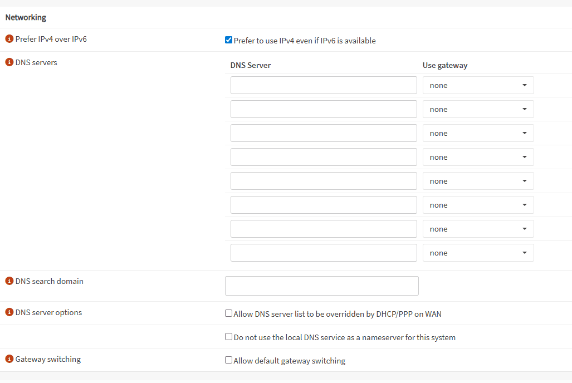The height and width of the screenshot is (383, 572).
Task: Expand the last Use gateway dropdown
Action: coord(478,253)
